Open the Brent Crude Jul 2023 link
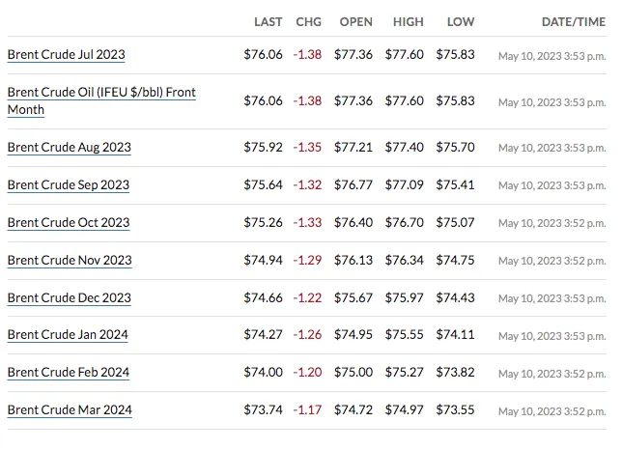The height and width of the screenshot is (450, 622). 66,55
